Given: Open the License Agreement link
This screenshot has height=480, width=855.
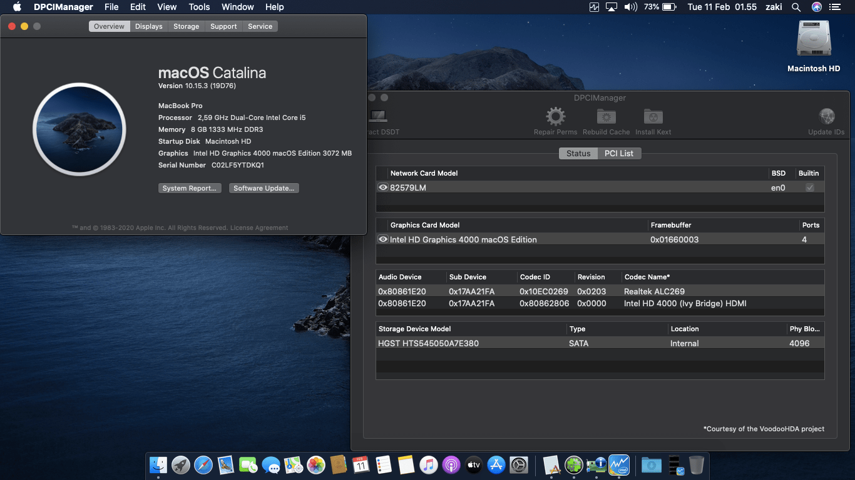Looking at the screenshot, I should click(259, 228).
